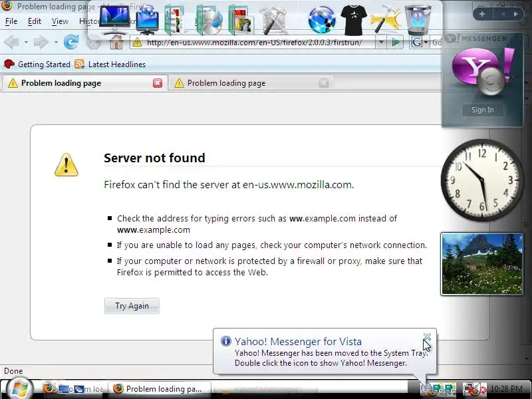Screen dimensions: 532x399
Task: Open the View menu
Action: pos(60,21)
